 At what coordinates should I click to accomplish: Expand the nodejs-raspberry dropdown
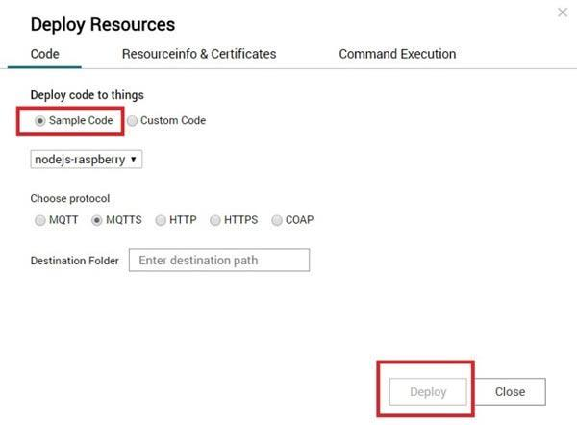(87, 160)
